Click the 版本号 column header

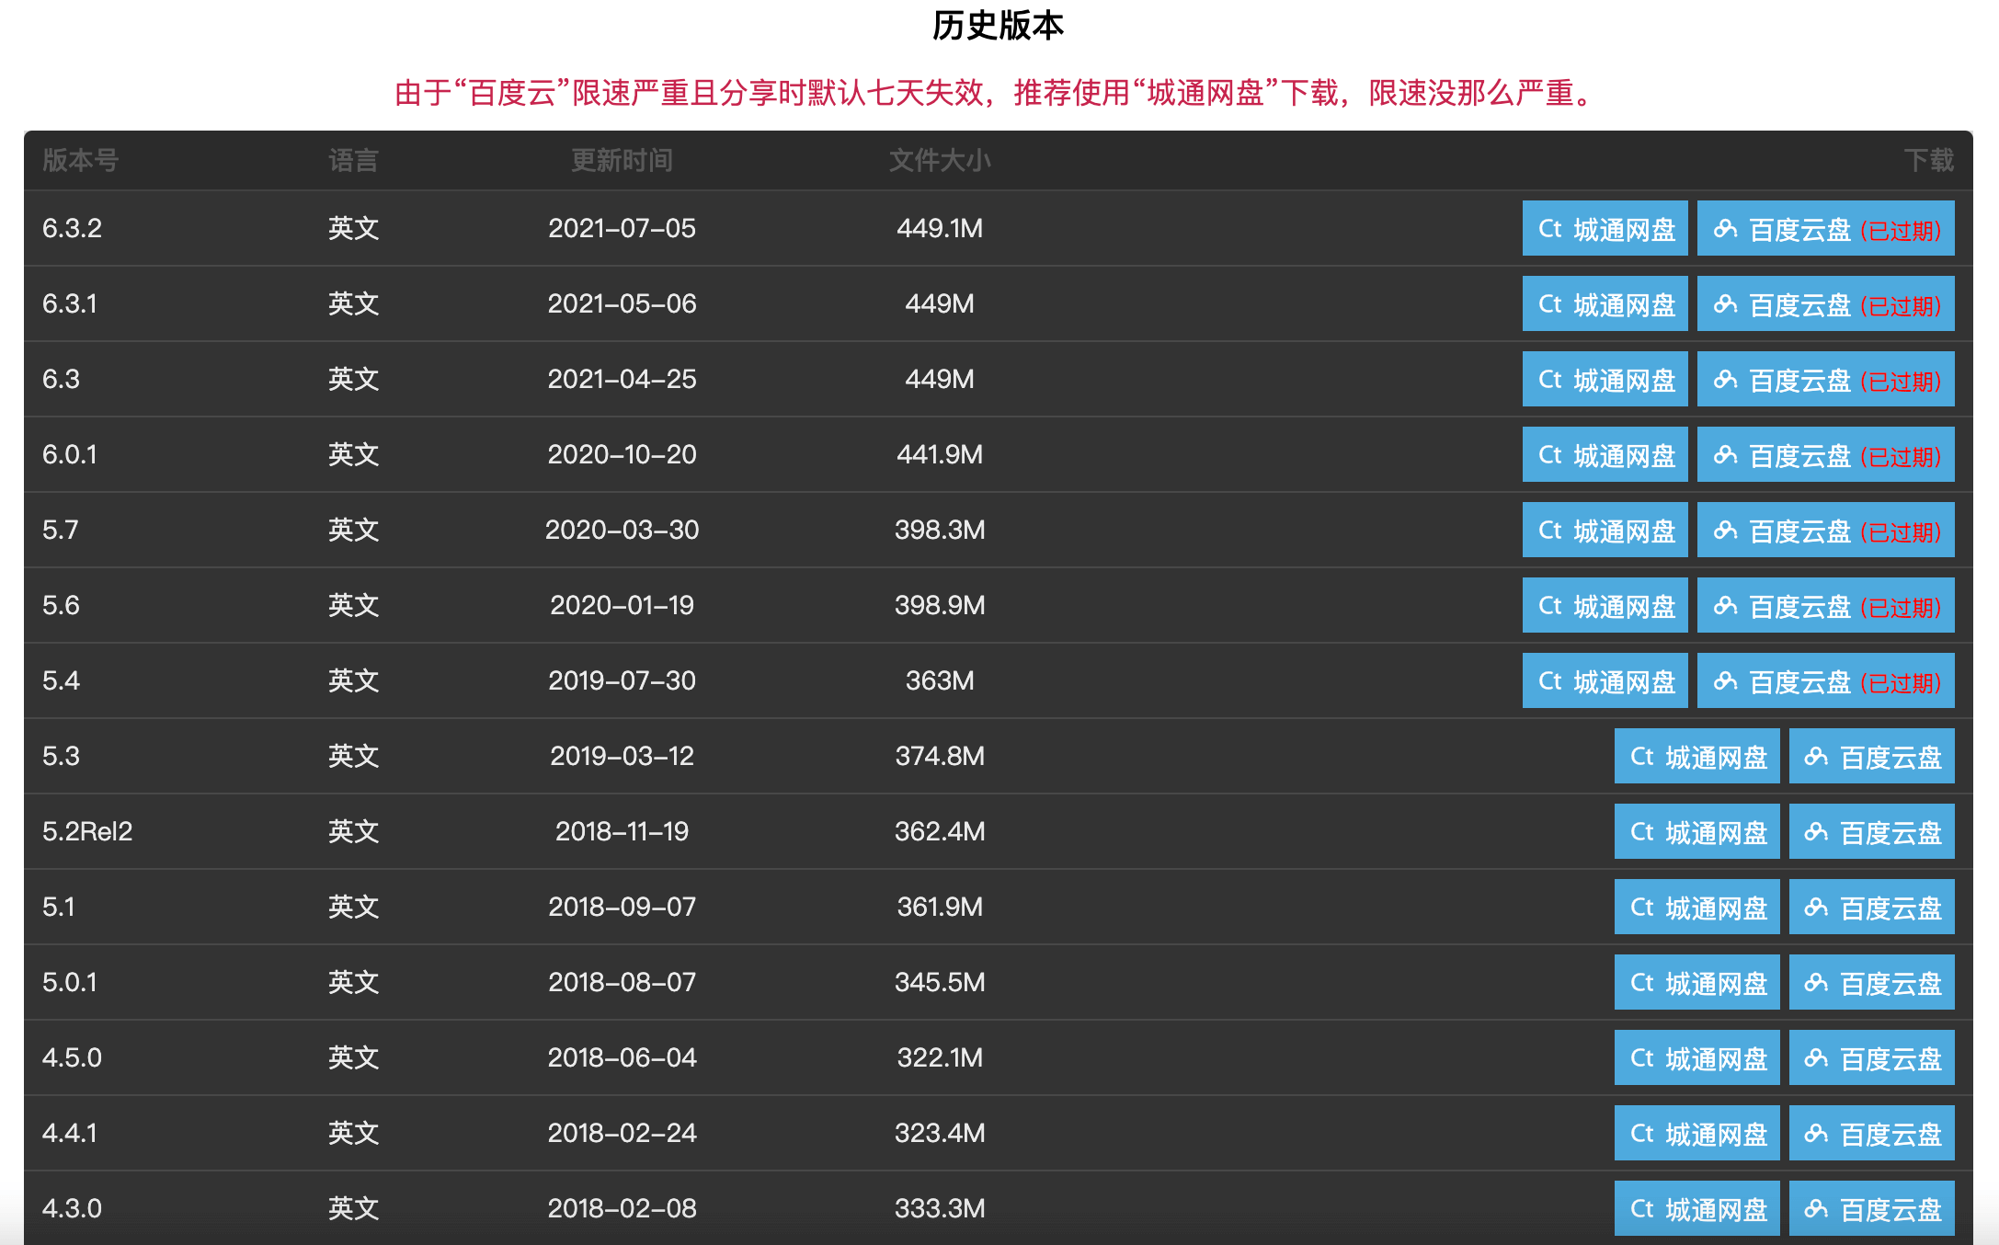point(80,160)
